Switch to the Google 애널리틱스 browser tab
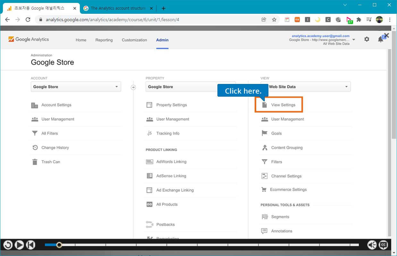This screenshot has width=397, height=256. (41, 8)
